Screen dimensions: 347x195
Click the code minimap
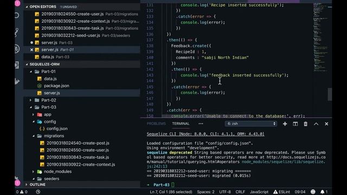pyautogui.click(x=320, y=37)
